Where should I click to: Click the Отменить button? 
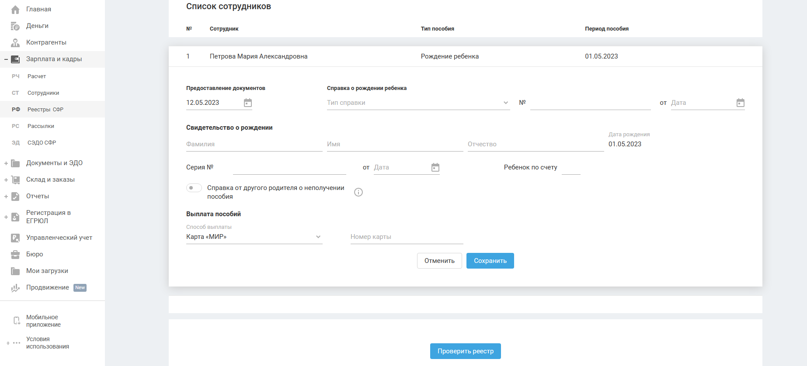pos(439,261)
